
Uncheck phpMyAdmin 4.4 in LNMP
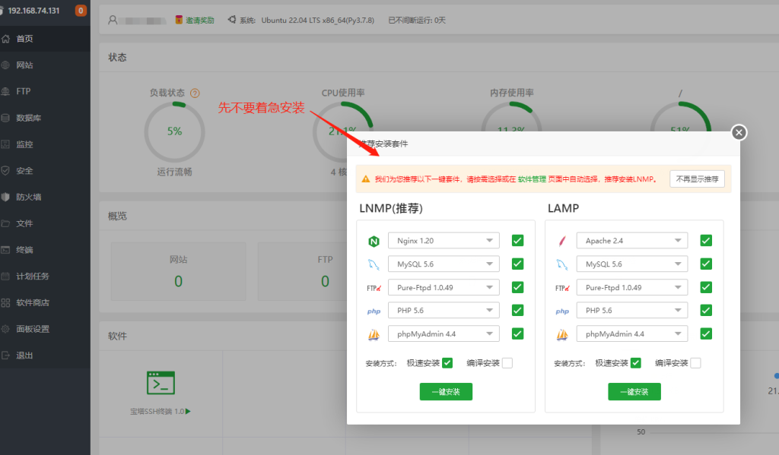pos(517,333)
